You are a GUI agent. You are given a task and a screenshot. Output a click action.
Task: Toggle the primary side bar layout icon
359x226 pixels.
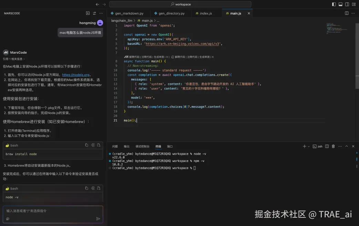[334, 4]
